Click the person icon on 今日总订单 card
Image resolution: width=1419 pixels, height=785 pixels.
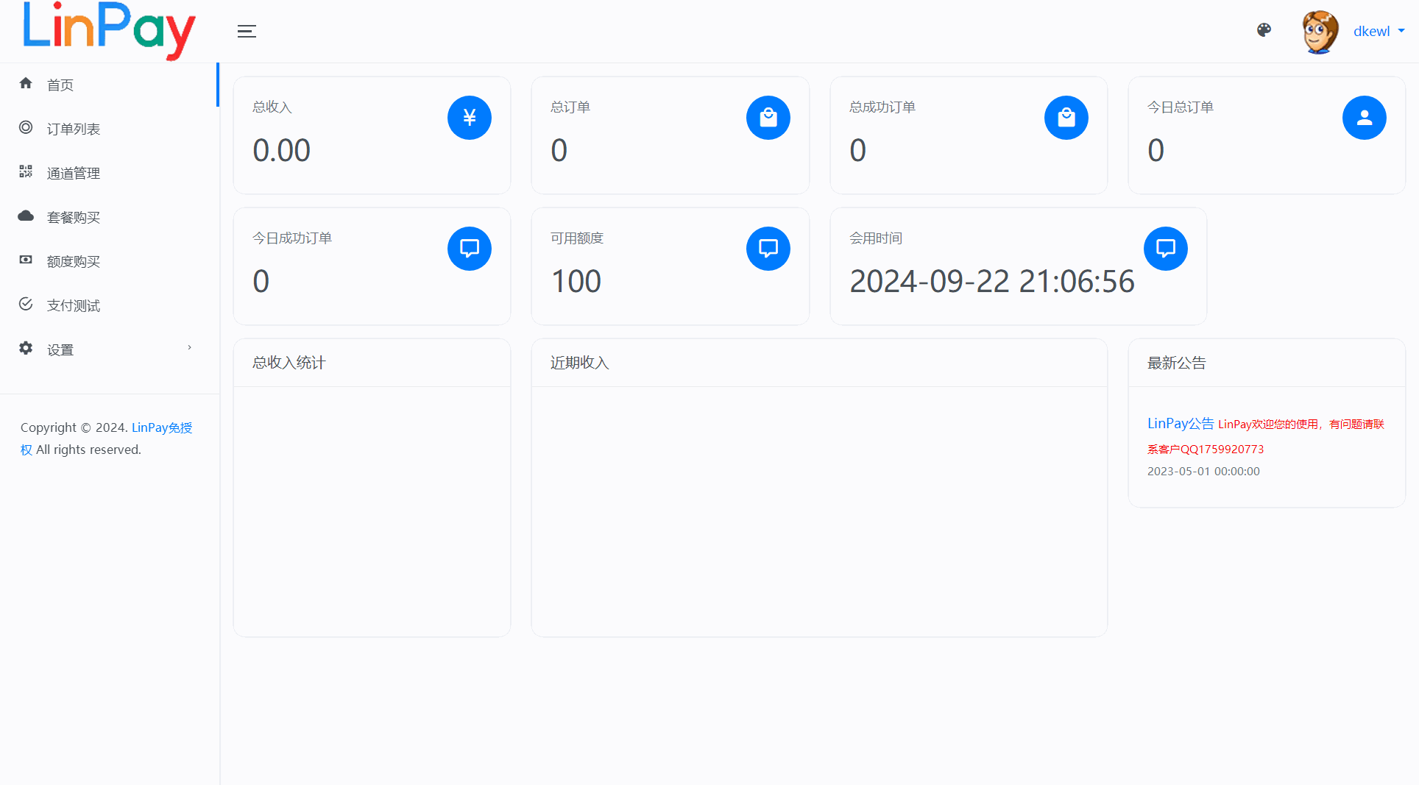[1364, 118]
